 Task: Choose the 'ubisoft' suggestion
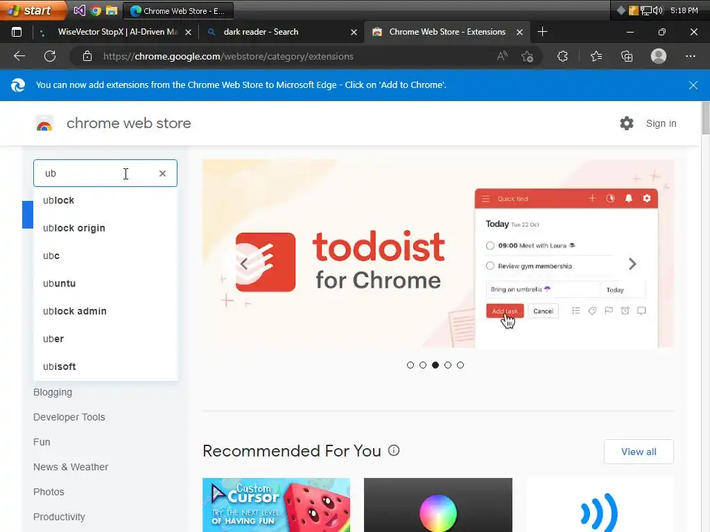105,366
